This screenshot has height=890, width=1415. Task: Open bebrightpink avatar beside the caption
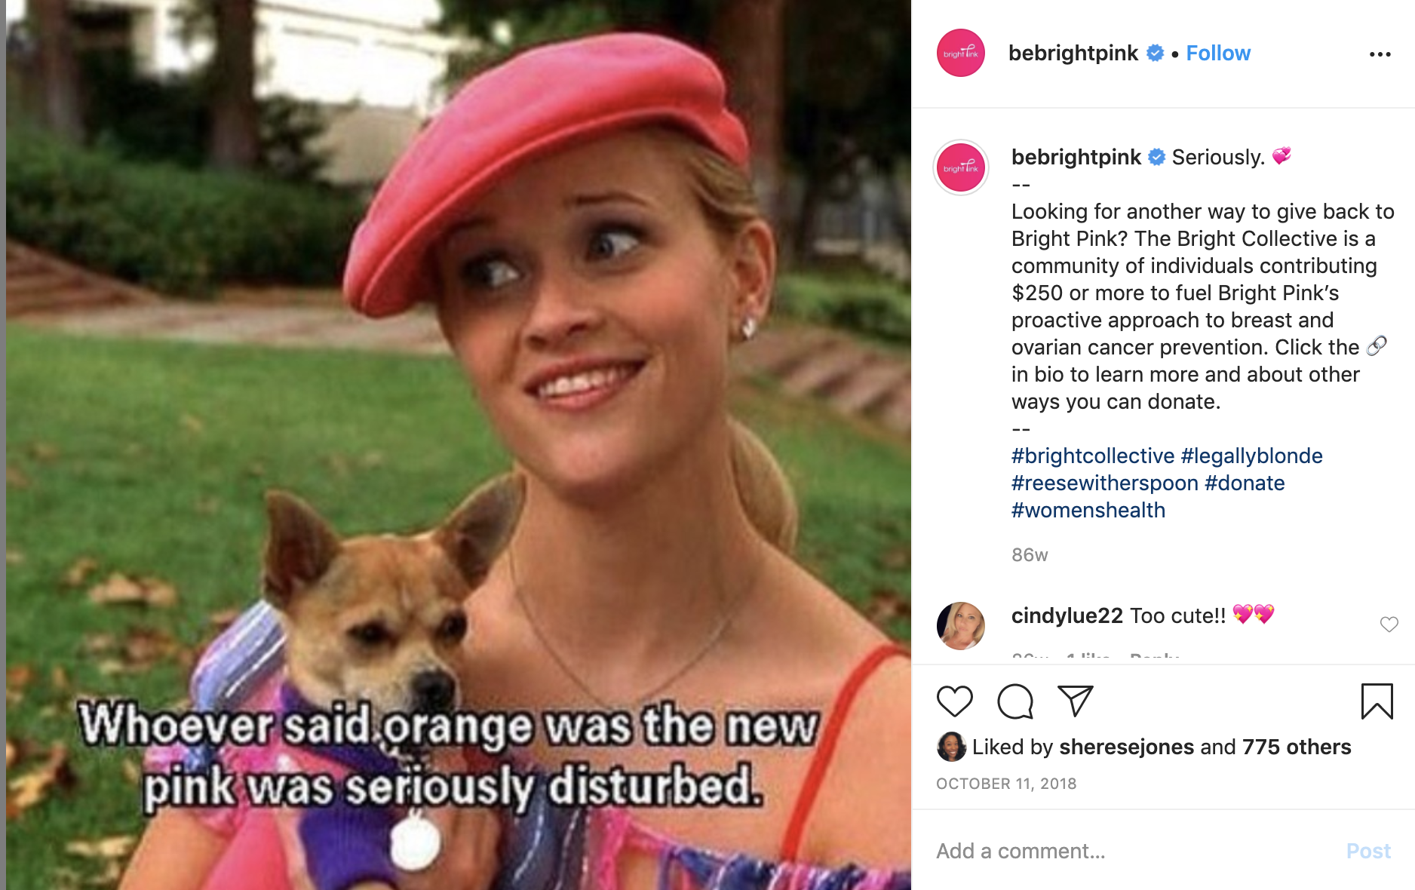pos(961,167)
